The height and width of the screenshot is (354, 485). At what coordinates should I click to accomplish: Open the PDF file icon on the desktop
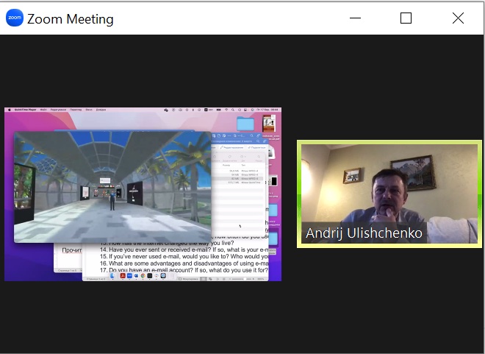click(x=269, y=123)
